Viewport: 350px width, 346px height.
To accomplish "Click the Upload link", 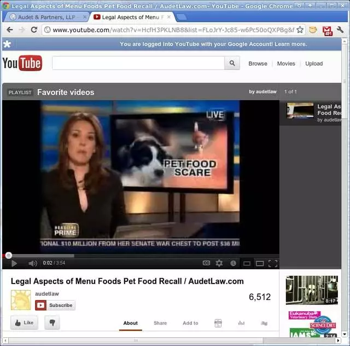I will tap(314, 64).
